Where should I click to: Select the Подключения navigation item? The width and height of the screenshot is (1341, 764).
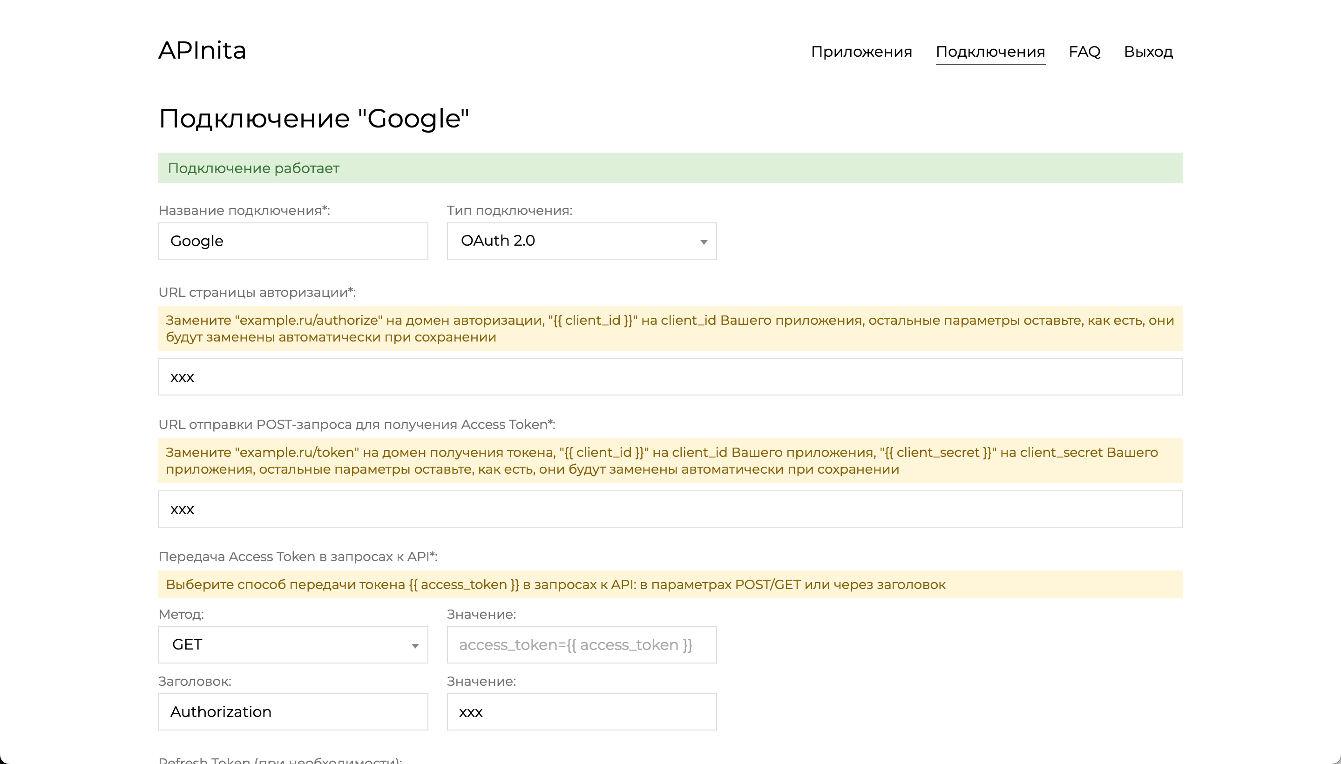(x=990, y=52)
